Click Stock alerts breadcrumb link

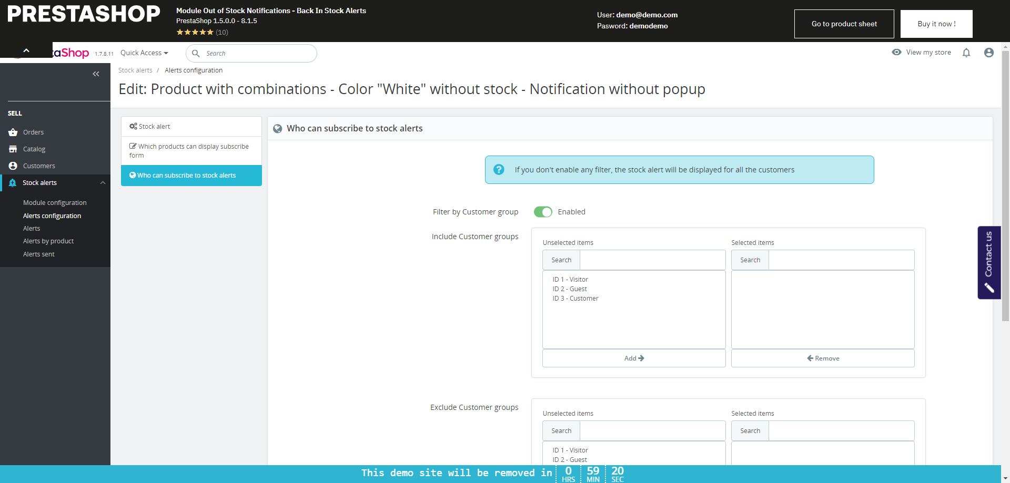pyautogui.click(x=135, y=70)
